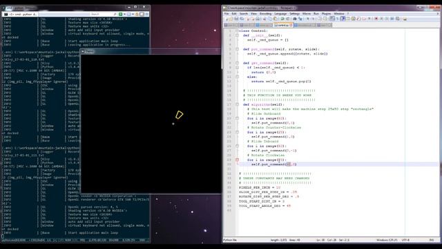The width and height of the screenshot is (442, 249).
Task: Open the Encoding menu in Notepad++
Action: pyautogui.click(x=265, y=14)
